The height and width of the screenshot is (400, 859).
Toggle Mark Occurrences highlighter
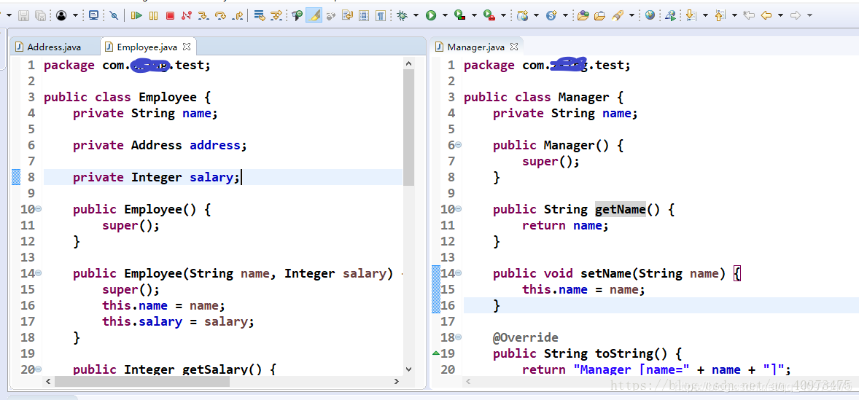coord(314,16)
